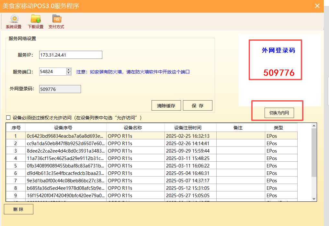This screenshot has height=226, width=329.
Task: Open the 下载设置 toolbar icon
Action: 35,21
